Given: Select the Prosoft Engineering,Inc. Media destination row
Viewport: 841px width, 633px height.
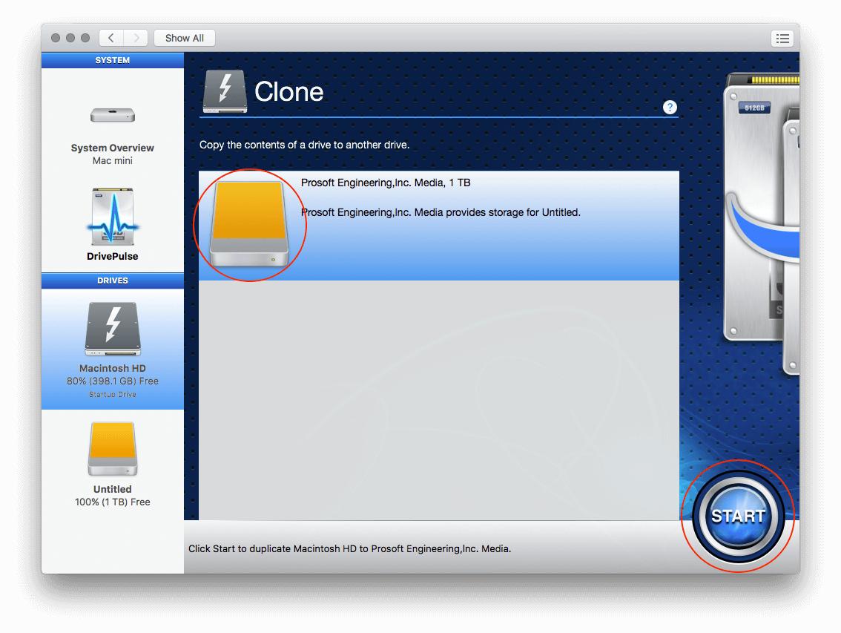Looking at the screenshot, I should click(x=482, y=223).
